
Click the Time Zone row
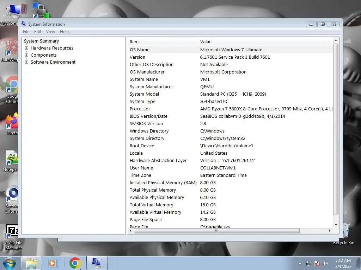pyautogui.click(x=230, y=175)
